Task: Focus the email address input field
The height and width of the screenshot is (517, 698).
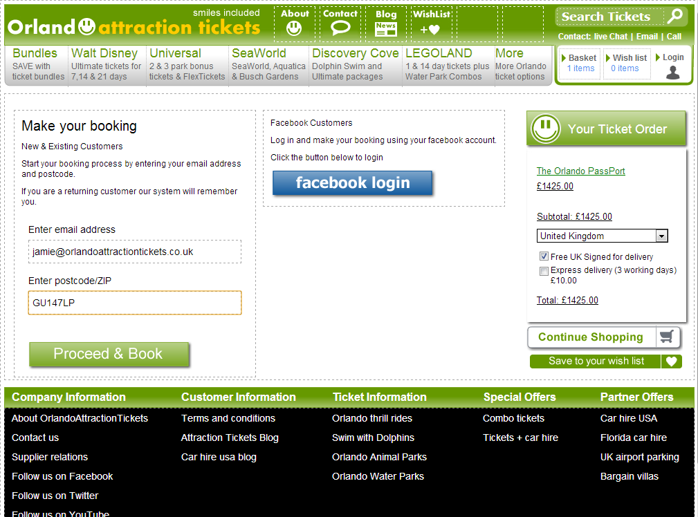Action: tap(135, 252)
